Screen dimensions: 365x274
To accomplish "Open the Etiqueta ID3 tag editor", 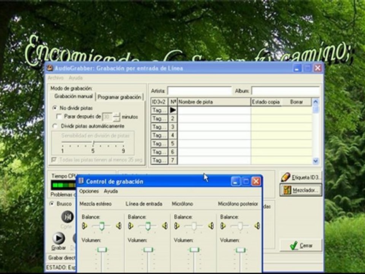I will (x=301, y=177).
